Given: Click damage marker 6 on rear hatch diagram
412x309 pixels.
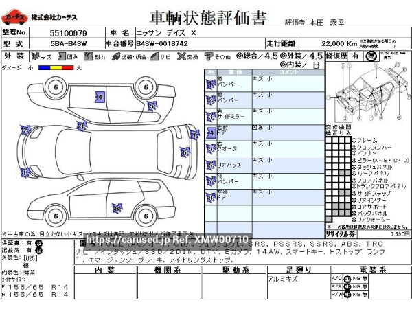Looking at the screenshot, I should pyautogui.click(x=185, y=152).
